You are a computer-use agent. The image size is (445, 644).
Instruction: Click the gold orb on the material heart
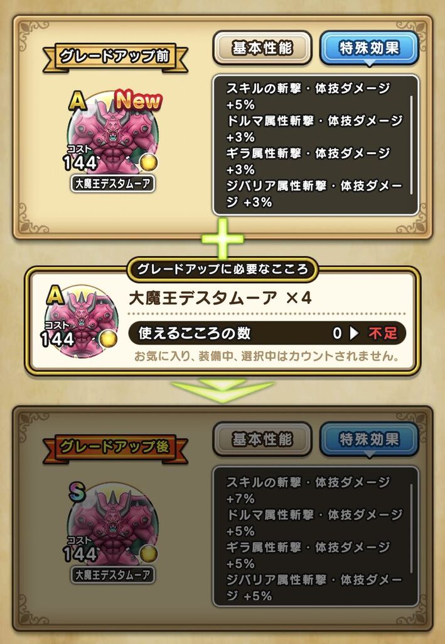pos(108,338)
